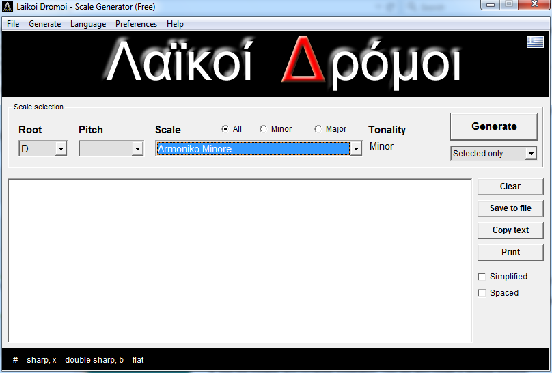Screen dimensions: 552x373
Task: Enable the Simplified checkbox
Action: (482, 277)
